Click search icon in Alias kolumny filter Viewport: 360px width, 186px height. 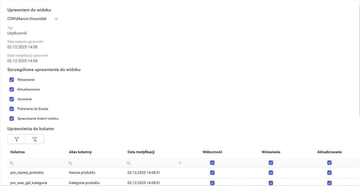71,163
